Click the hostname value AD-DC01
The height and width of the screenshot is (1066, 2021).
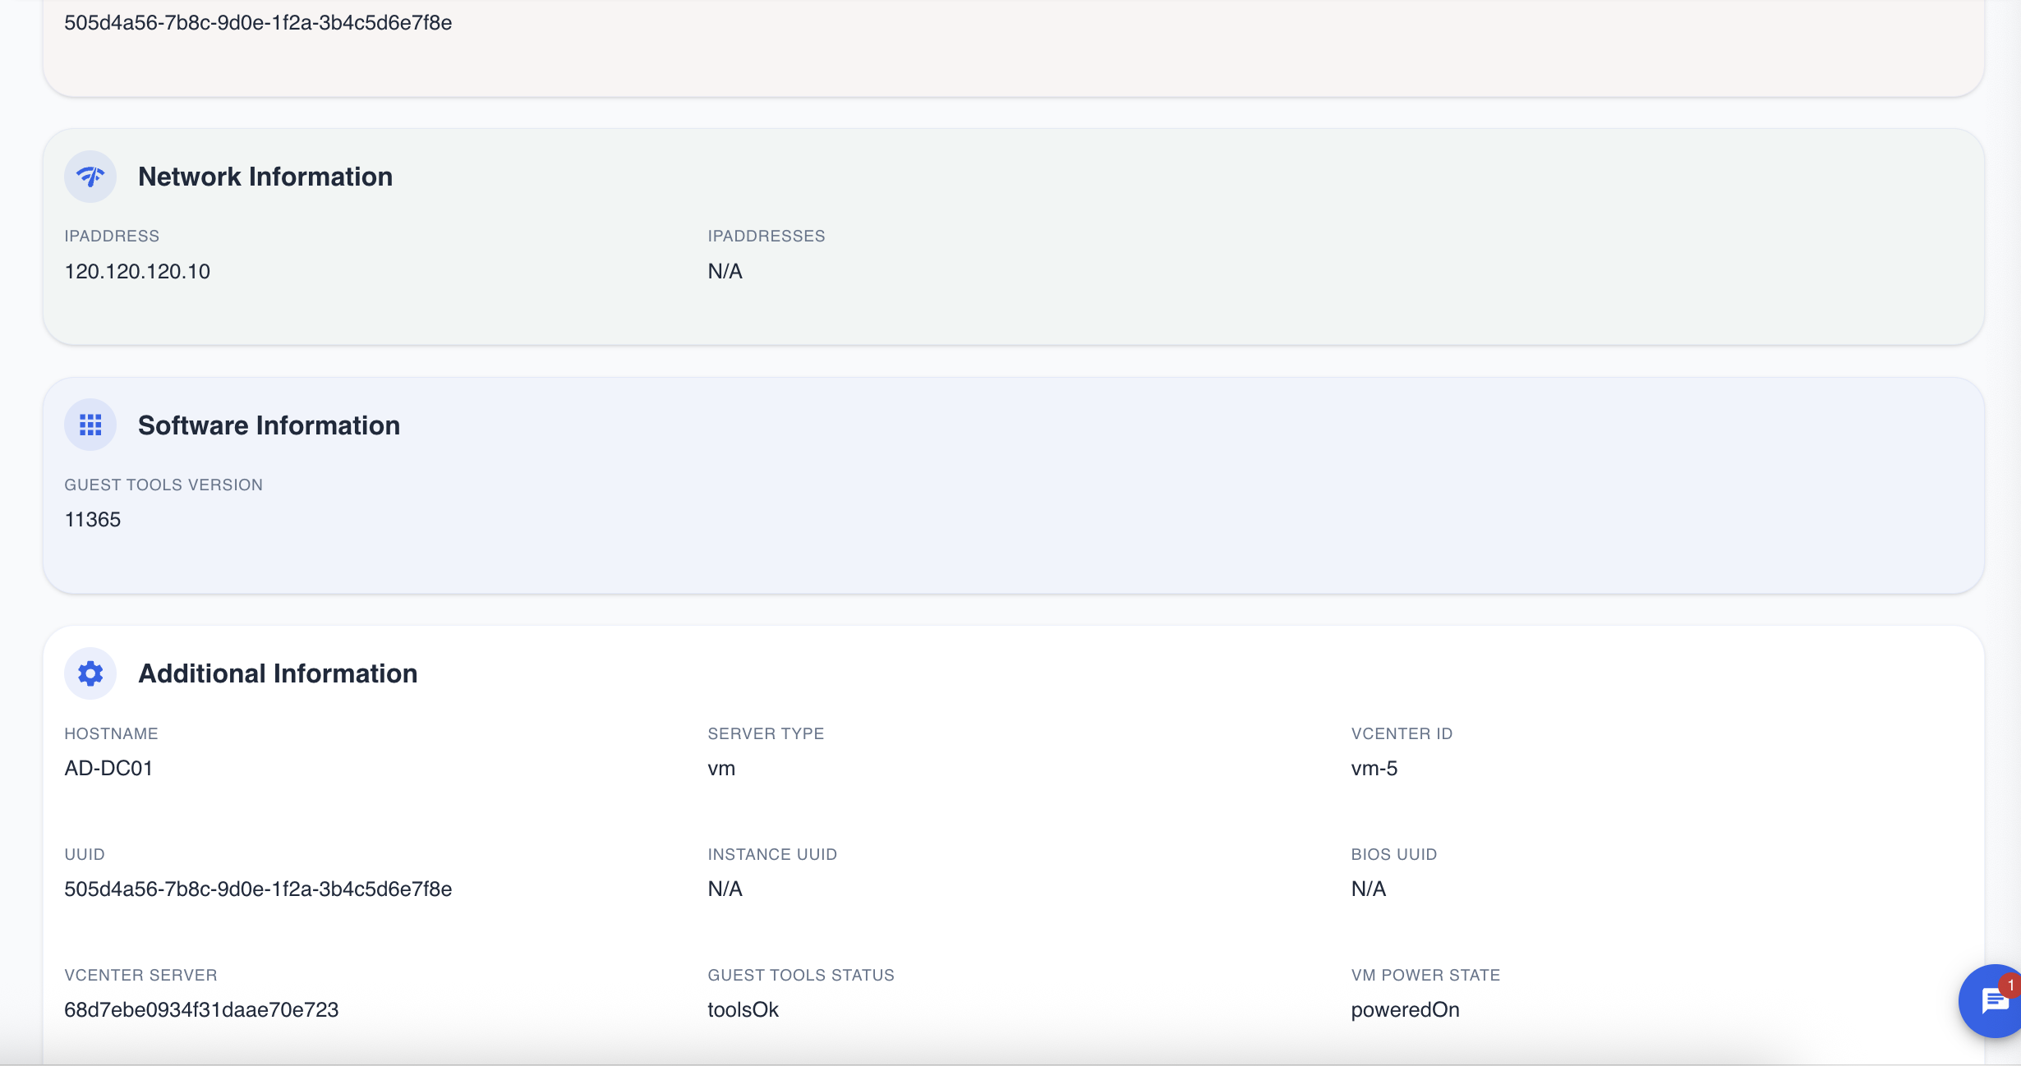pos(108,769)
